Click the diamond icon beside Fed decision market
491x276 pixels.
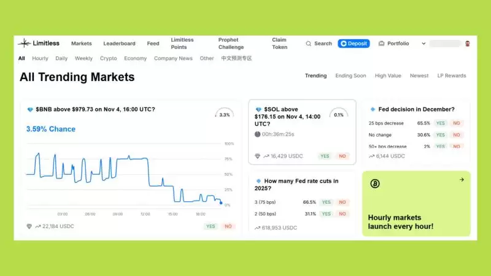373,109
